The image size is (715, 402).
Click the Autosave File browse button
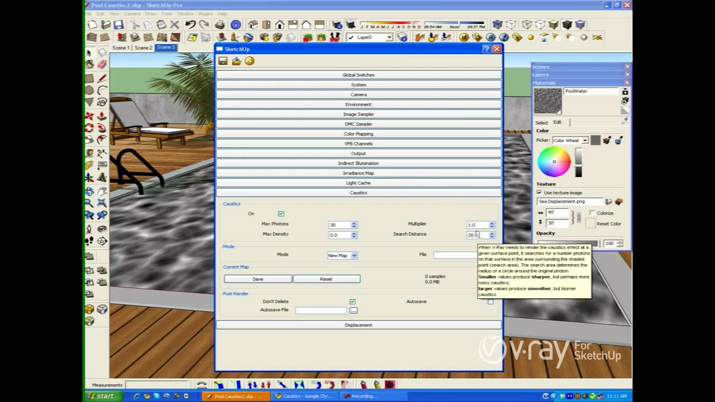click(x=353, y=310)
